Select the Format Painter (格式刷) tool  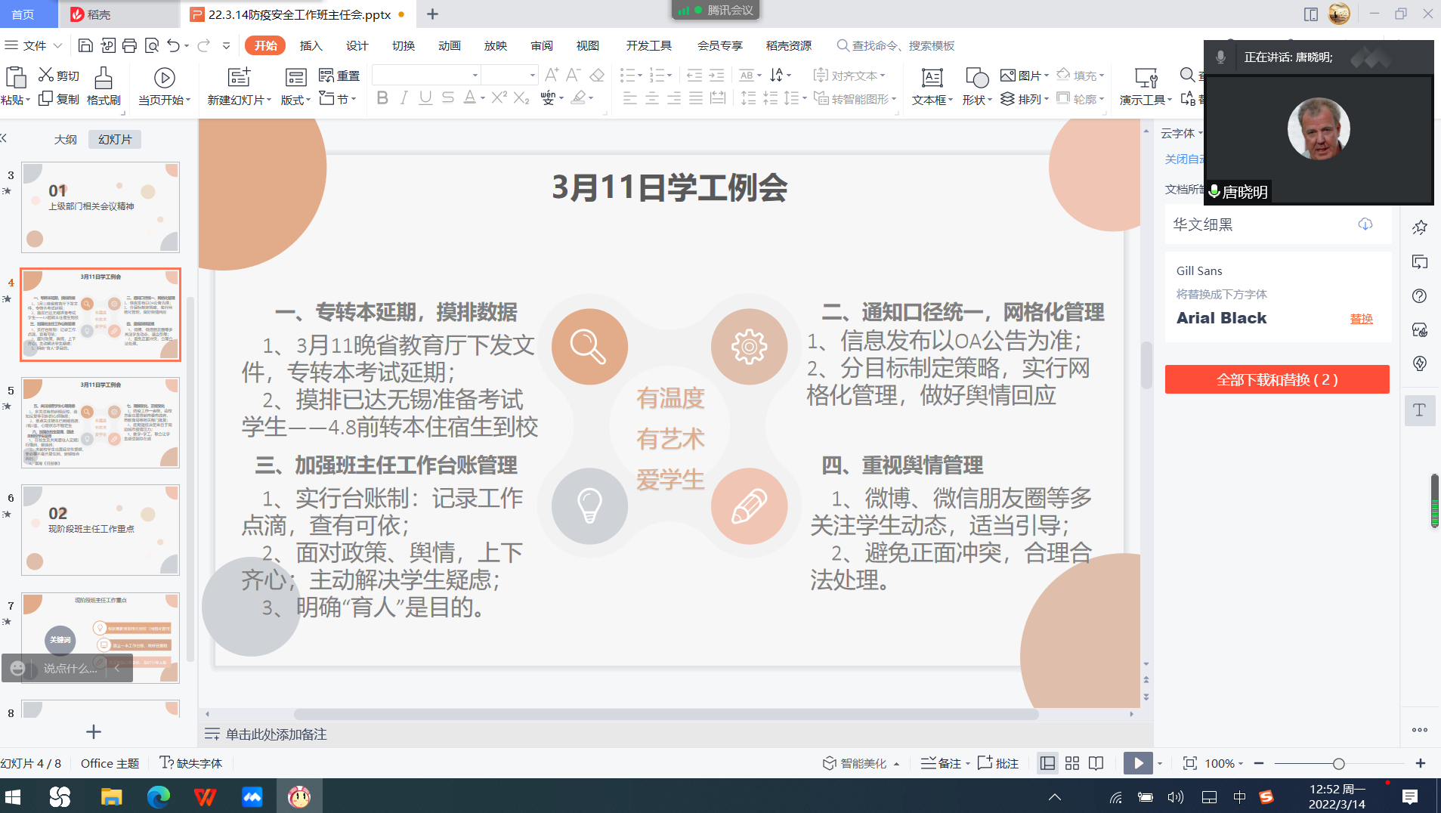[104, 86]
